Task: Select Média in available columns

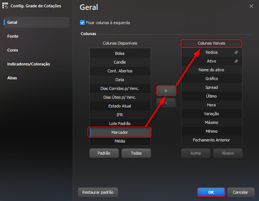Action: click(x=120, y=141)
